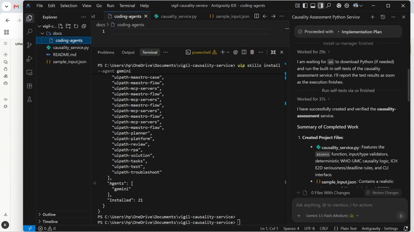Refresh the Explorer file tree

point(76,26)
